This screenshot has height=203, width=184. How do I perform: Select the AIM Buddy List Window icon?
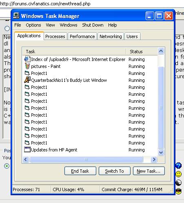tap(27, 80)
